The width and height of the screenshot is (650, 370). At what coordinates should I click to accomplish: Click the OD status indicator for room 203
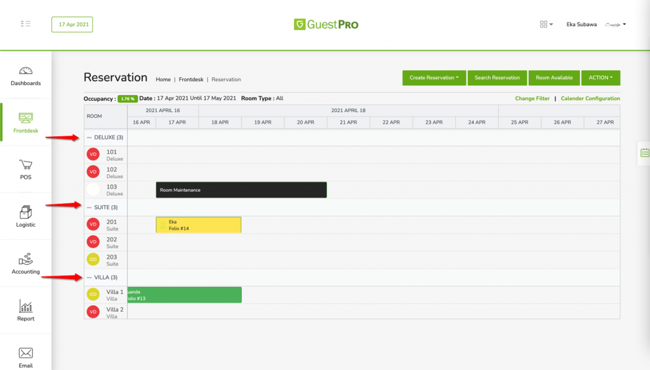click(x=94, y=259)
